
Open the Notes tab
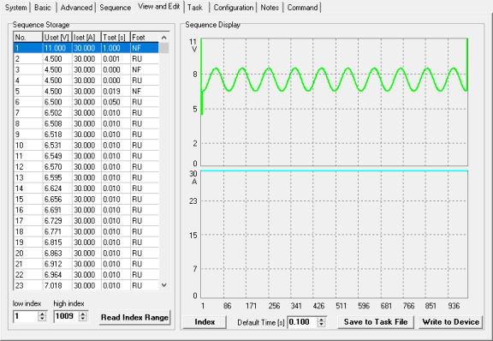click(270, 7)
